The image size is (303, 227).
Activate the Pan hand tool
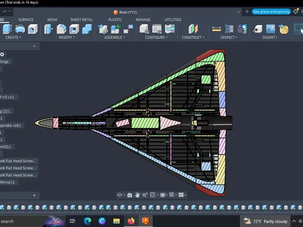click(x=137, y=195)
